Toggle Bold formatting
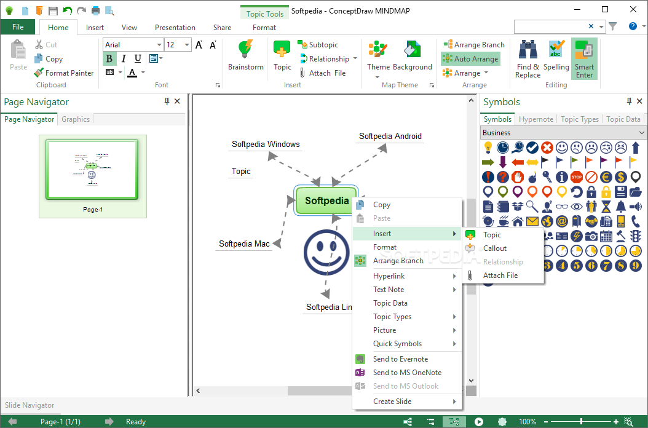Image resolution: width=648 pixels, height=428 pixels. (109, 58)
